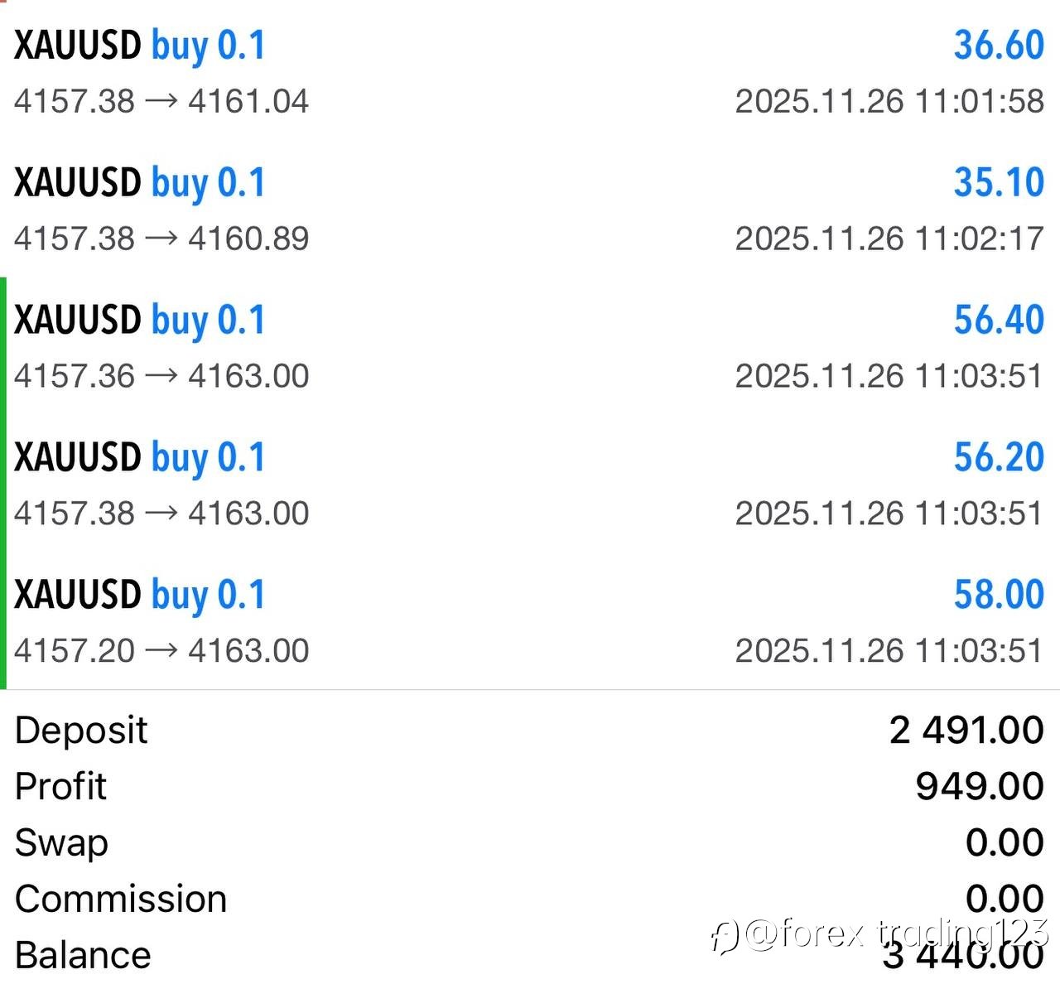Viewport: 1060px width, 989px height.
Task: Select the 2 491.00 deposit amount
Action: pos(966,731)
